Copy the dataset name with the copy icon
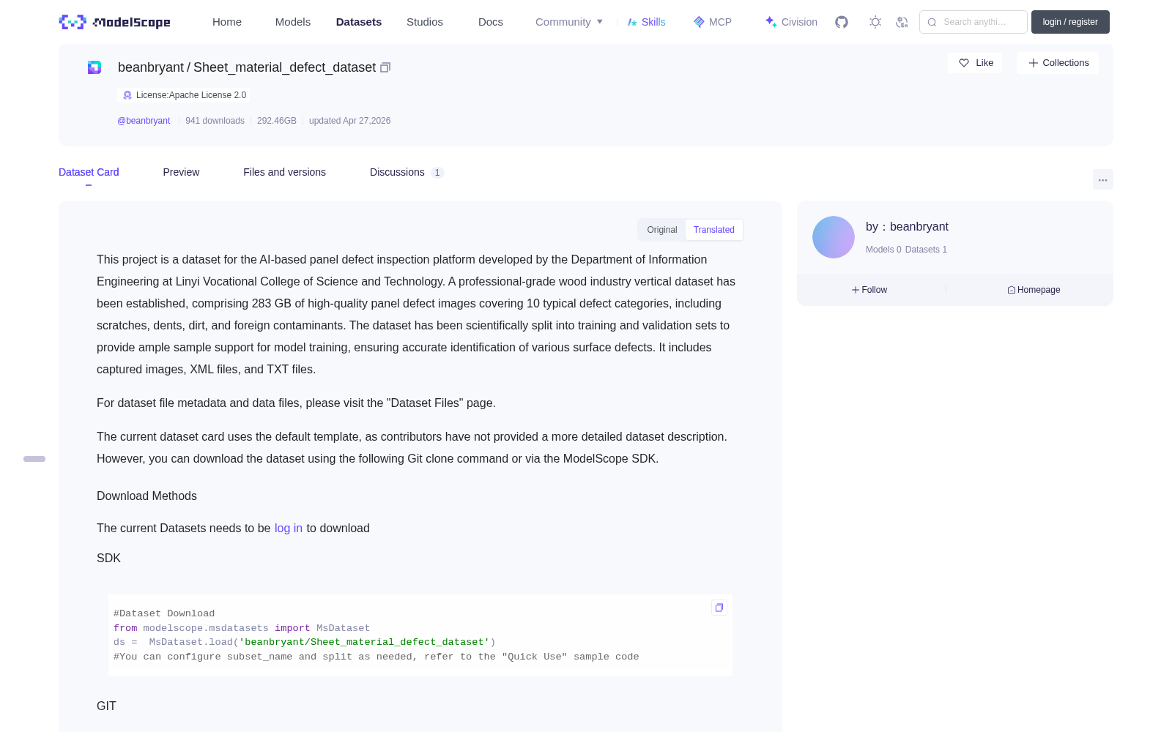 point(385,67)
